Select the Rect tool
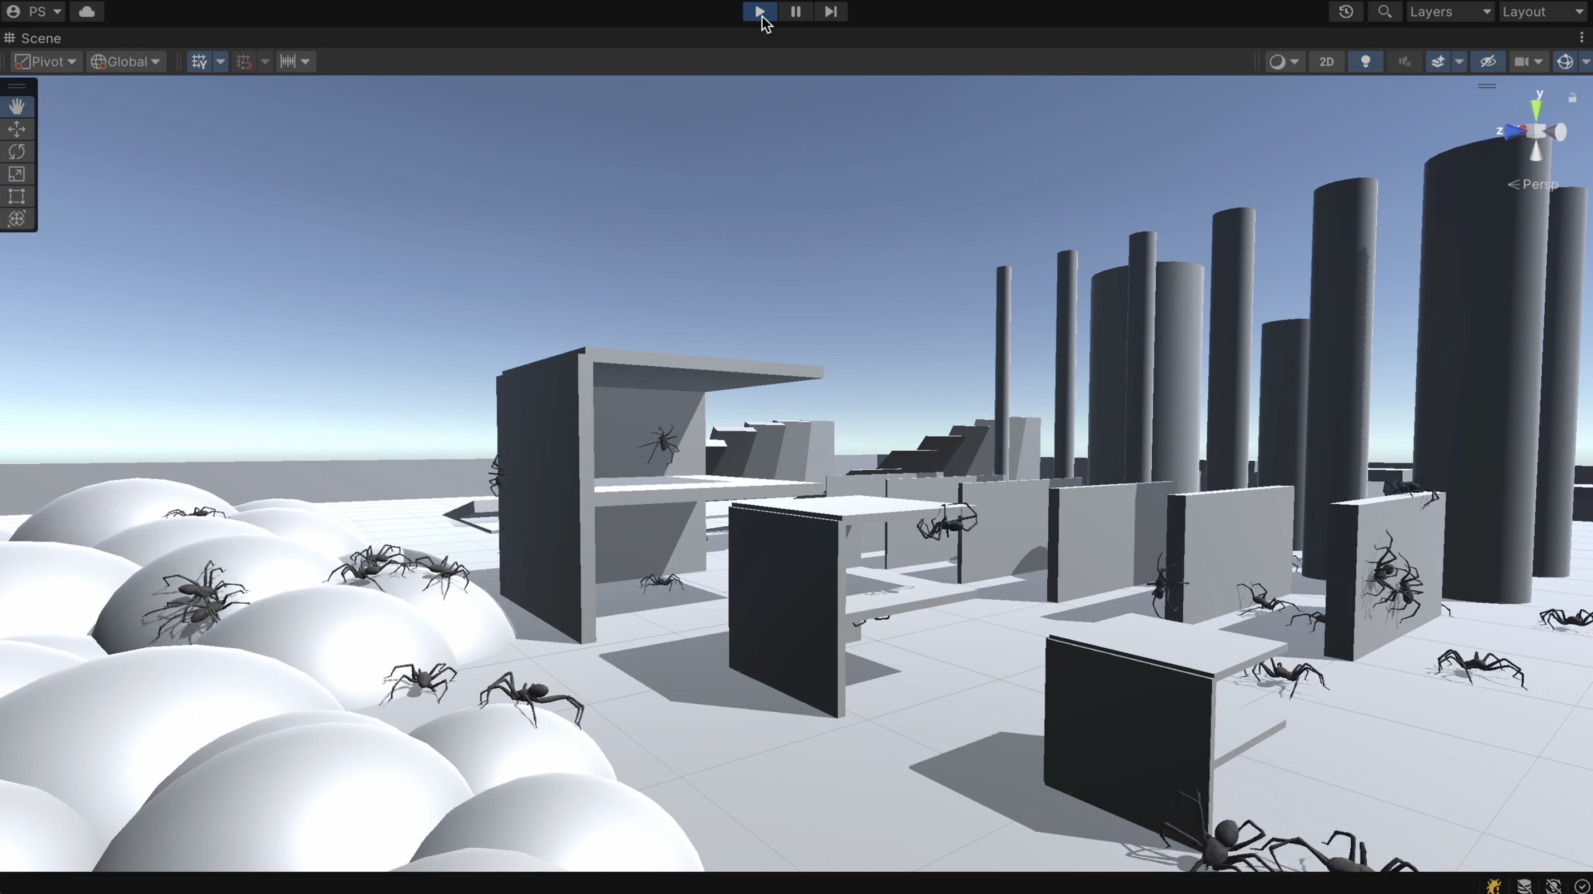 pos(17,196)
